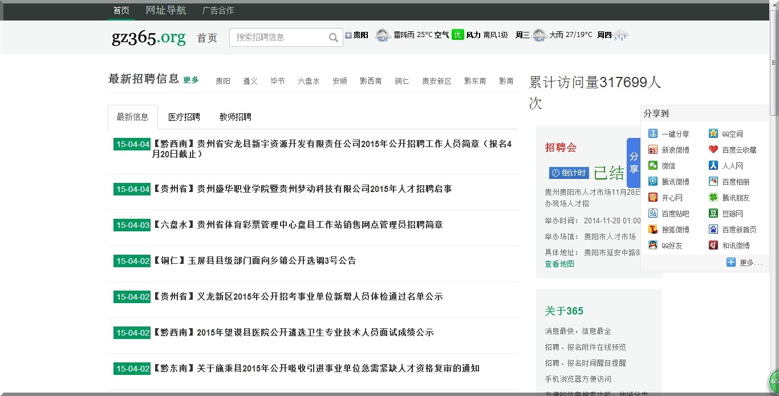The height and width of the screenshot is (396, 779).
Task: Click the search magnifier icon
Action: pos(334,37)
